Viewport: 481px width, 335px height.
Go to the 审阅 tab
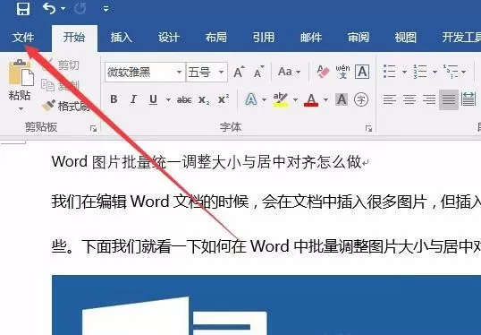[359, 38]
